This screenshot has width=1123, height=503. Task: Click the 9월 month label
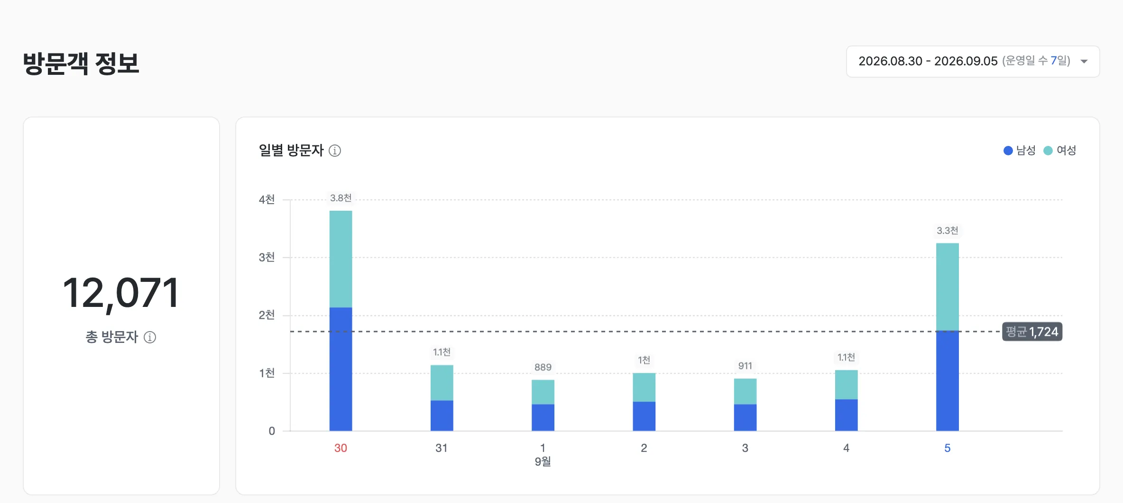[543, 461]
